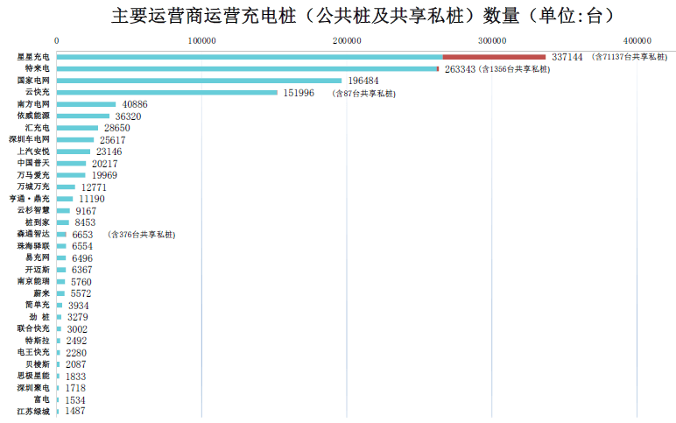Click the 南京能瑞 row label
Screen dimensions: 676x423
(33, 281)
